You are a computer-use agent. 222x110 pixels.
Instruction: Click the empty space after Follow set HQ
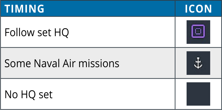pos(121,33)
